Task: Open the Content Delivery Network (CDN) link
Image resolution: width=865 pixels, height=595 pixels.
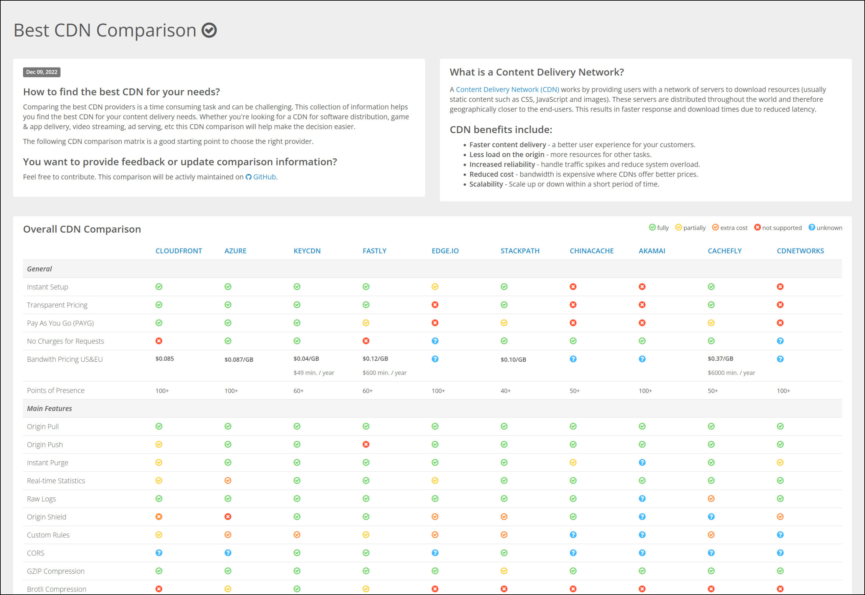Action: 507,89
